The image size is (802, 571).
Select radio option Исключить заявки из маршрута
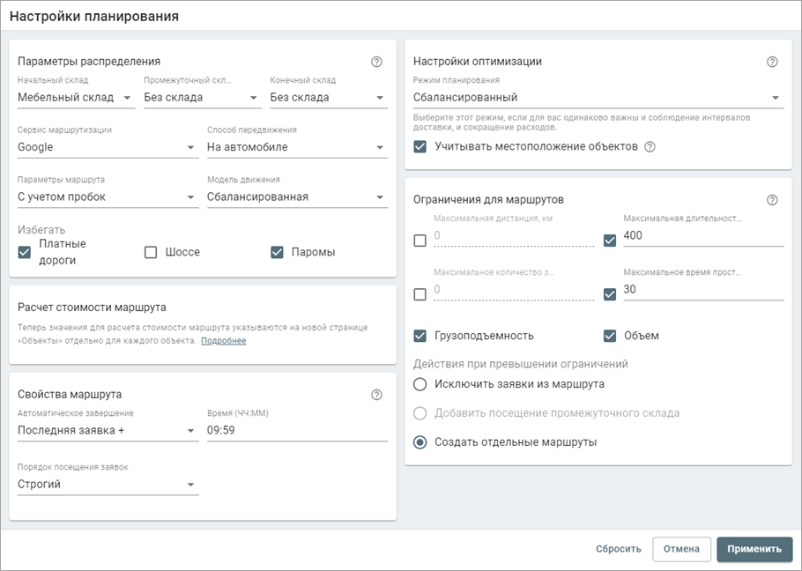[420, 383]
